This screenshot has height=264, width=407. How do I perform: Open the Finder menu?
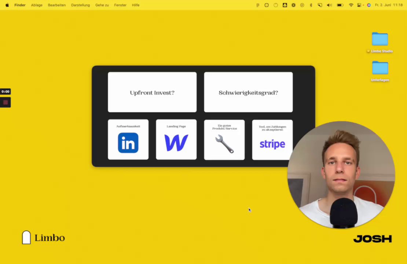20,5
